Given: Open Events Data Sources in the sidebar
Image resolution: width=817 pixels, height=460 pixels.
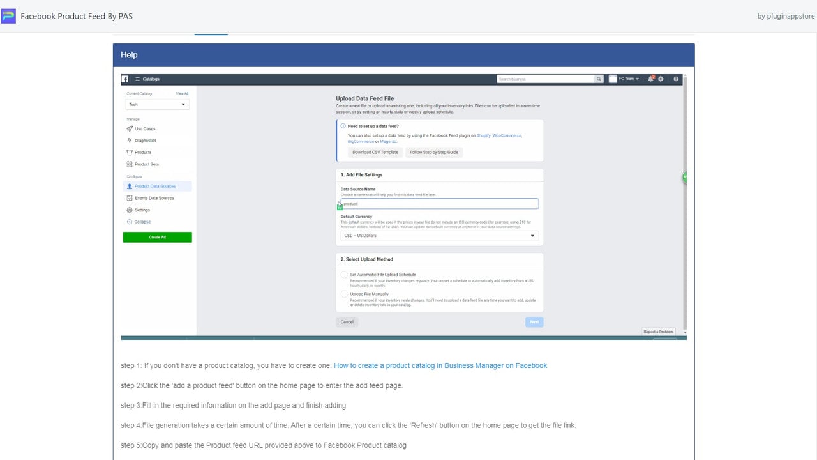Looking at the screenshot, I should [154, 198].
